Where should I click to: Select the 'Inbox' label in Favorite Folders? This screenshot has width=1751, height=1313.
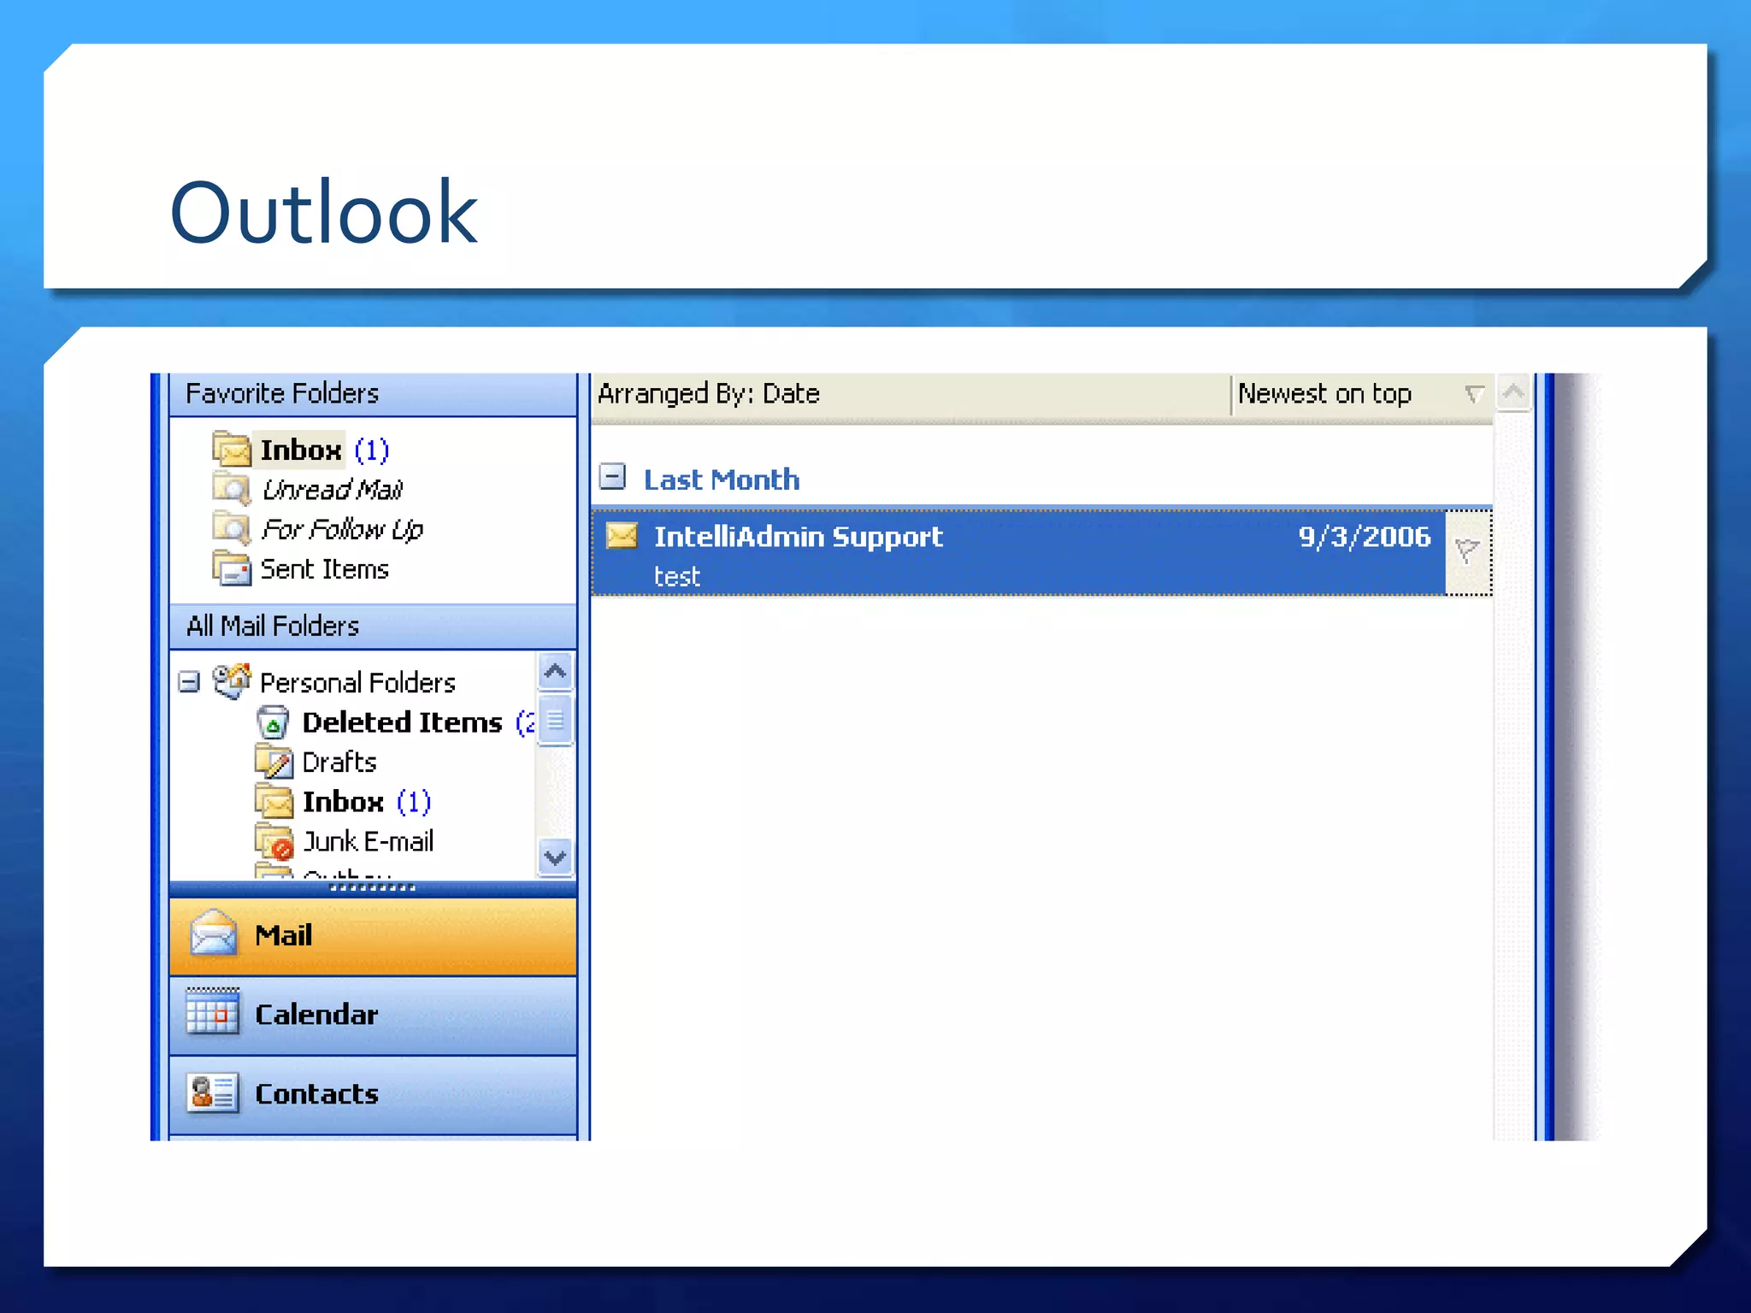coord(301,450)
